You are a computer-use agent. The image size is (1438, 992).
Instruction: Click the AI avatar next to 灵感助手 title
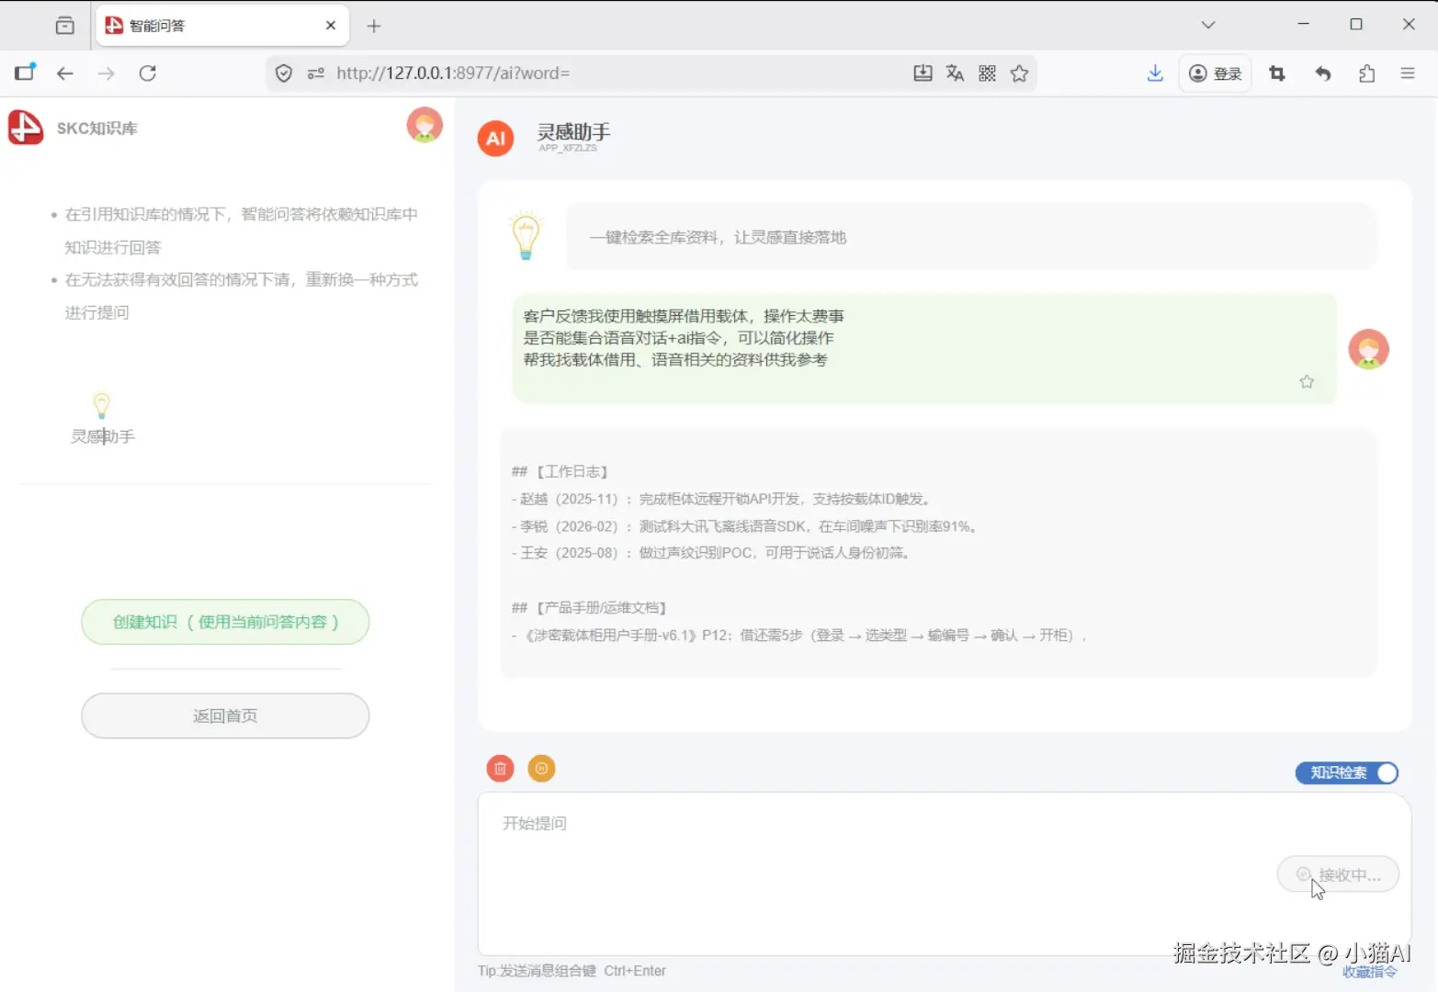494,139
